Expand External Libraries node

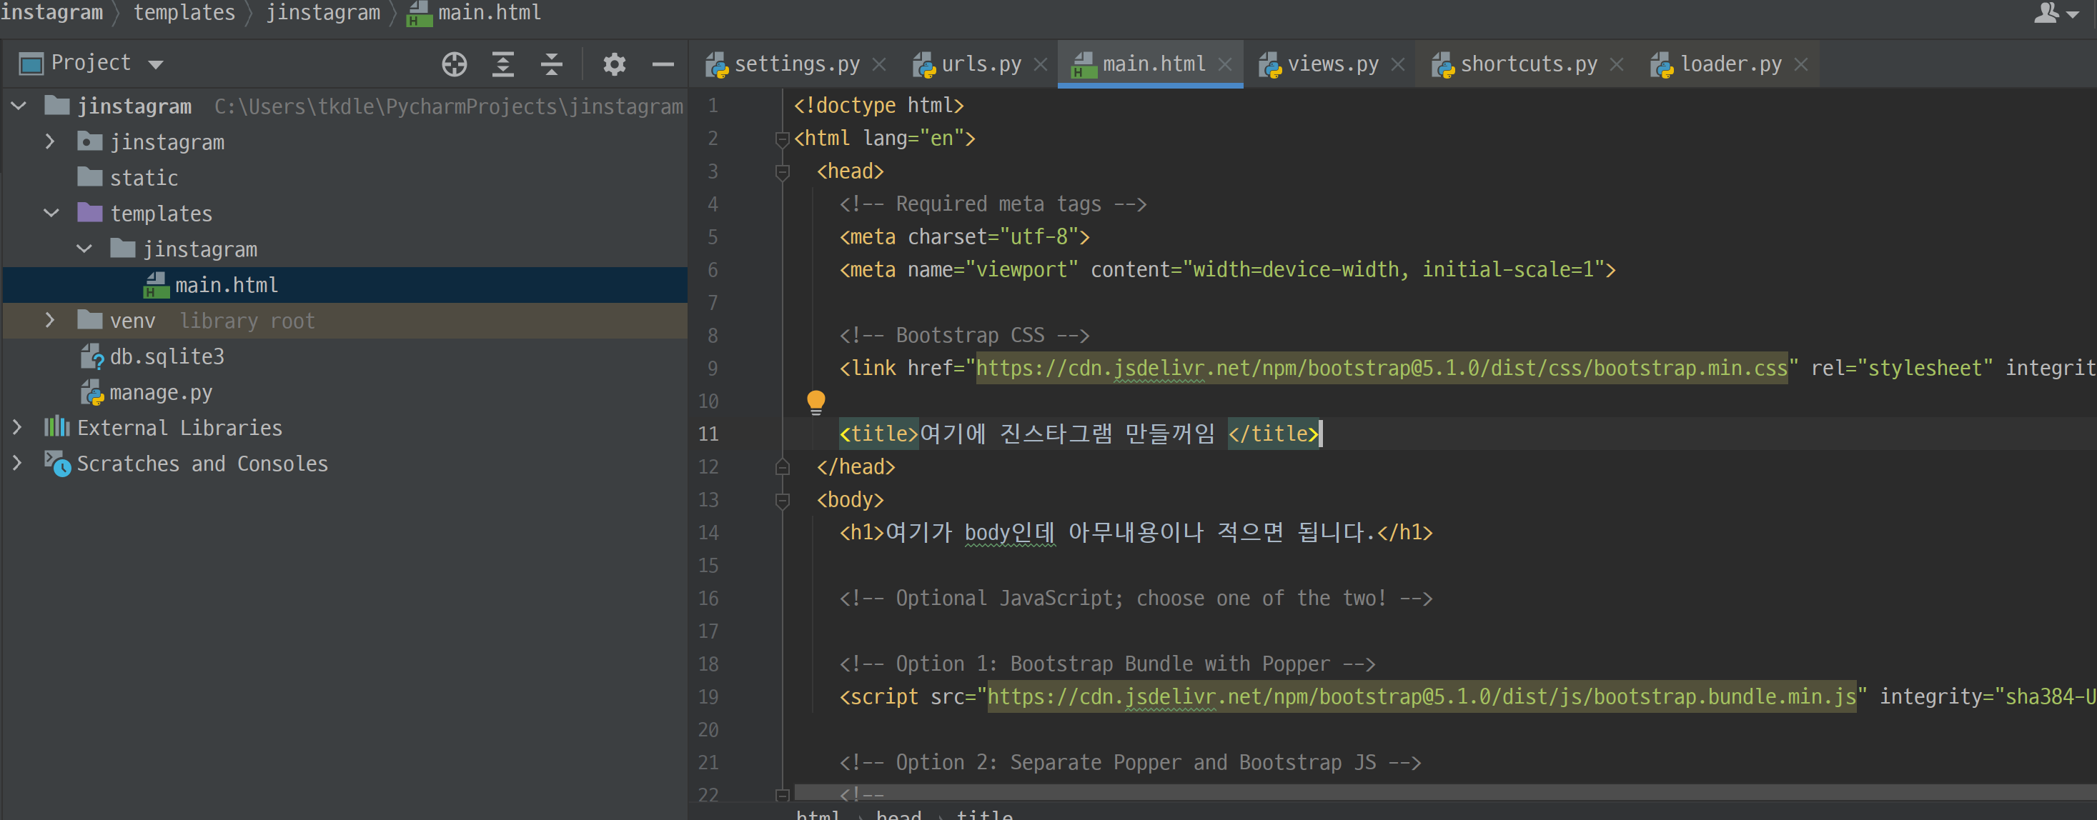[x=18, y=427]
